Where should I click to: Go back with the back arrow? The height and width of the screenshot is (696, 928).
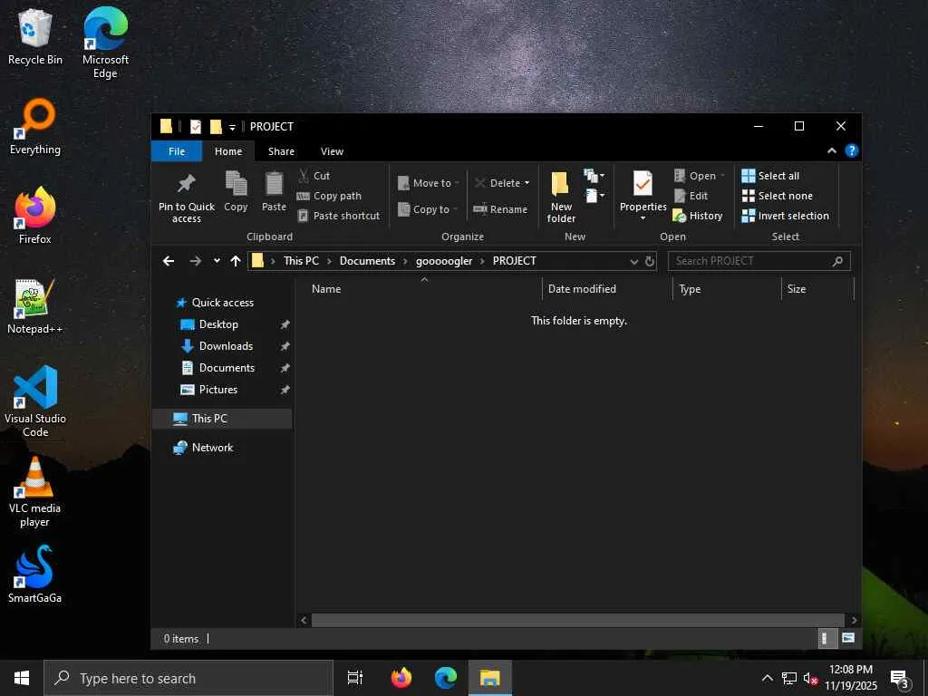(169, 261)
